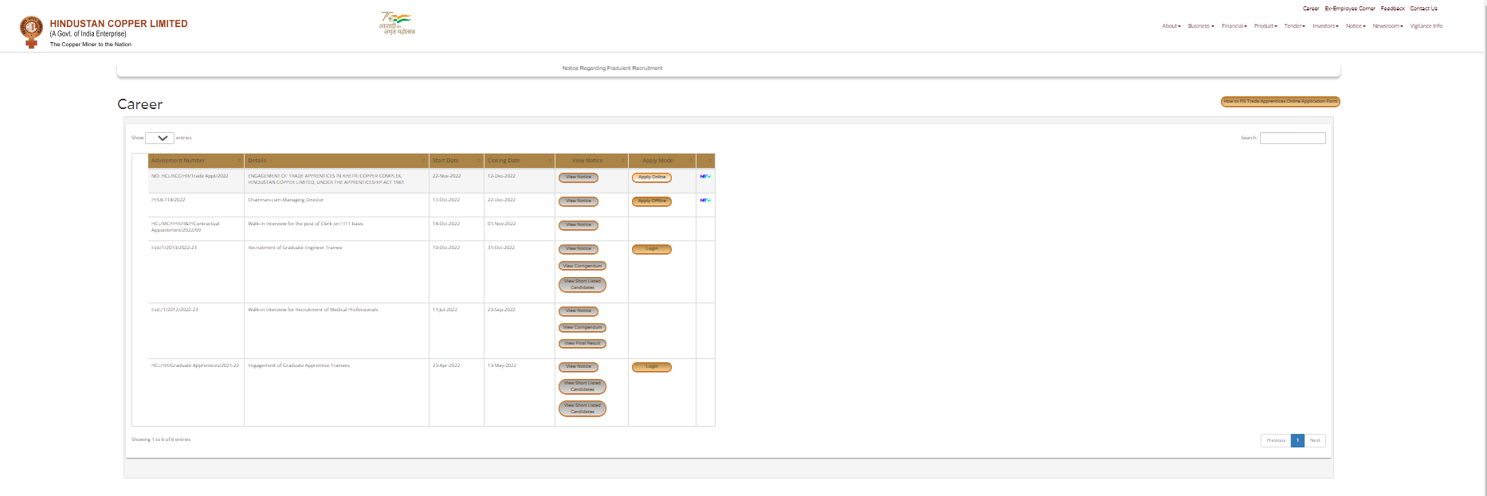
Task: Click the Search input field
Action: (x=1292, y=139)
